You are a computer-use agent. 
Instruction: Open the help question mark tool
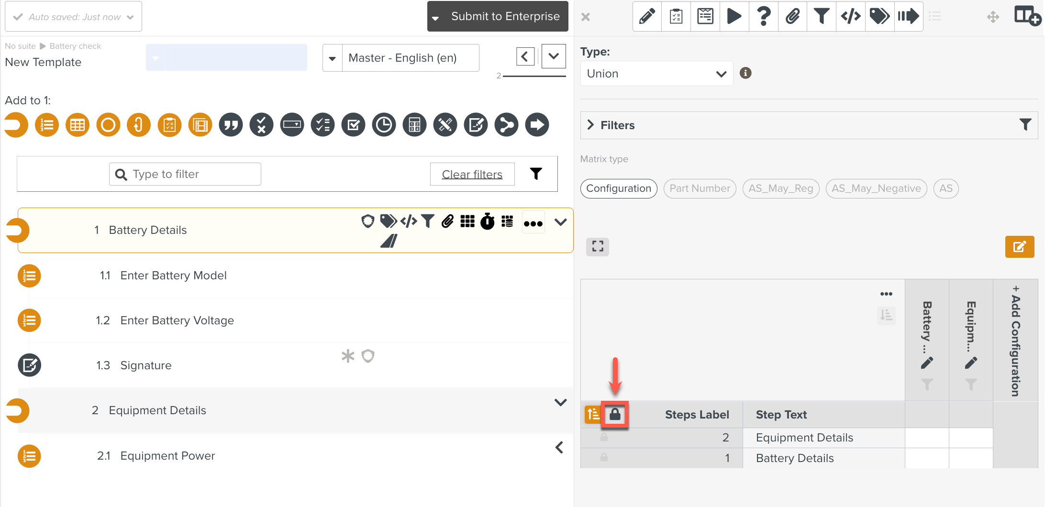[763, 16]
